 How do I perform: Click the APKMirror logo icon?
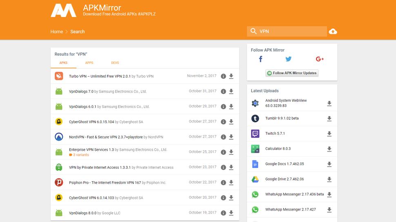pos(63,11)
